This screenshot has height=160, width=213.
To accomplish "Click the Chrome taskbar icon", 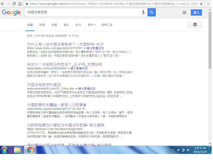I will (30, 150).
